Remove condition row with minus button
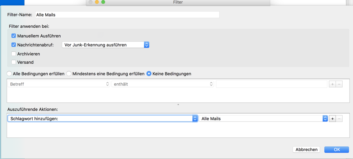 click(339, 84)
